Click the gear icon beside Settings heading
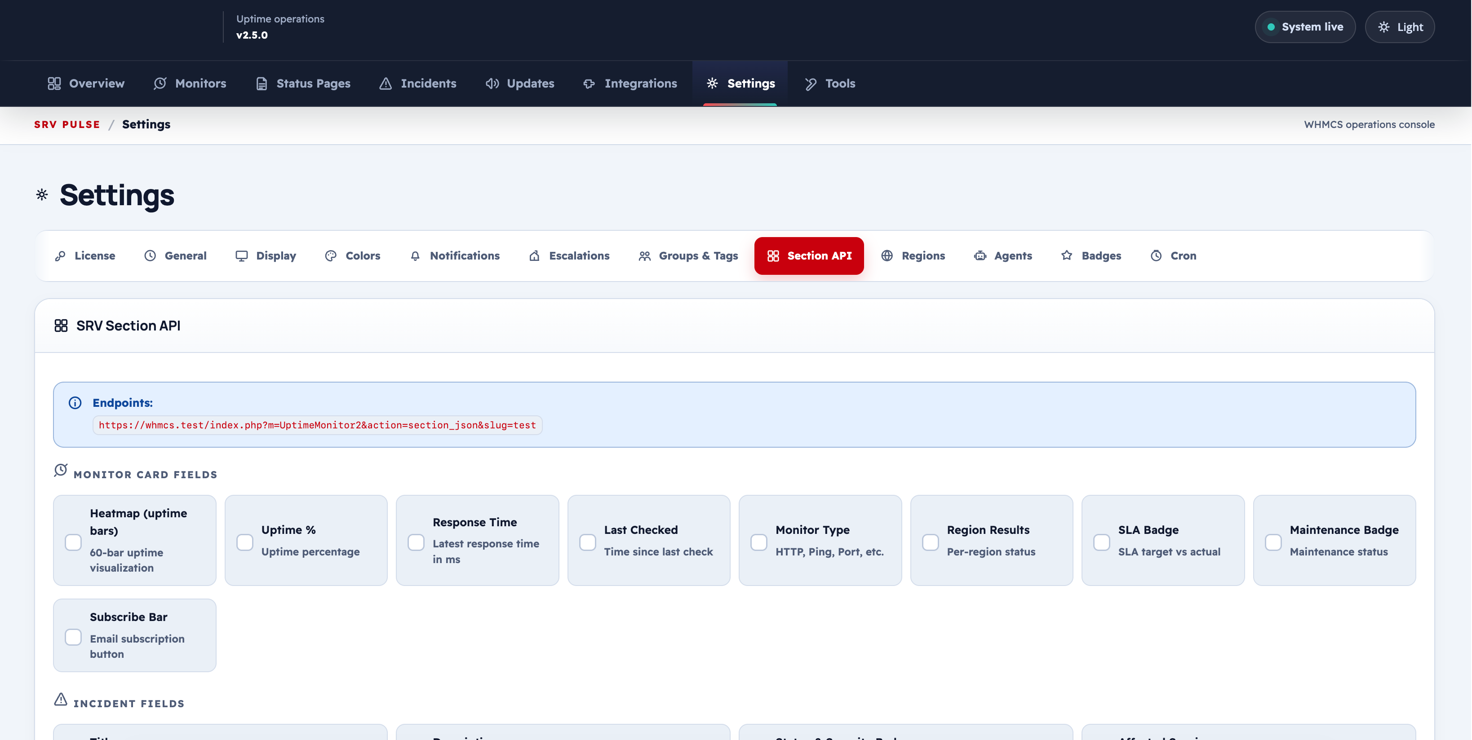1472x740 pixels. (42, 195)
